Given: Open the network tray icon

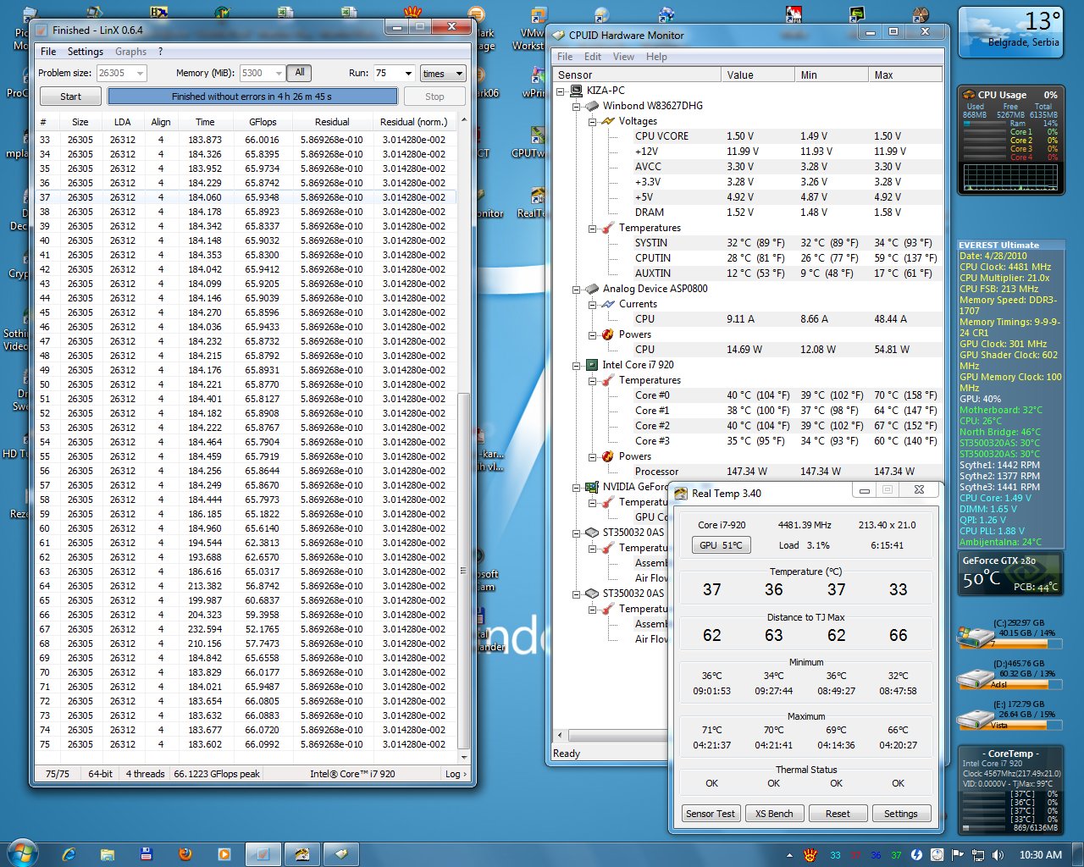Looking at the screenshot, I should 978,855.
